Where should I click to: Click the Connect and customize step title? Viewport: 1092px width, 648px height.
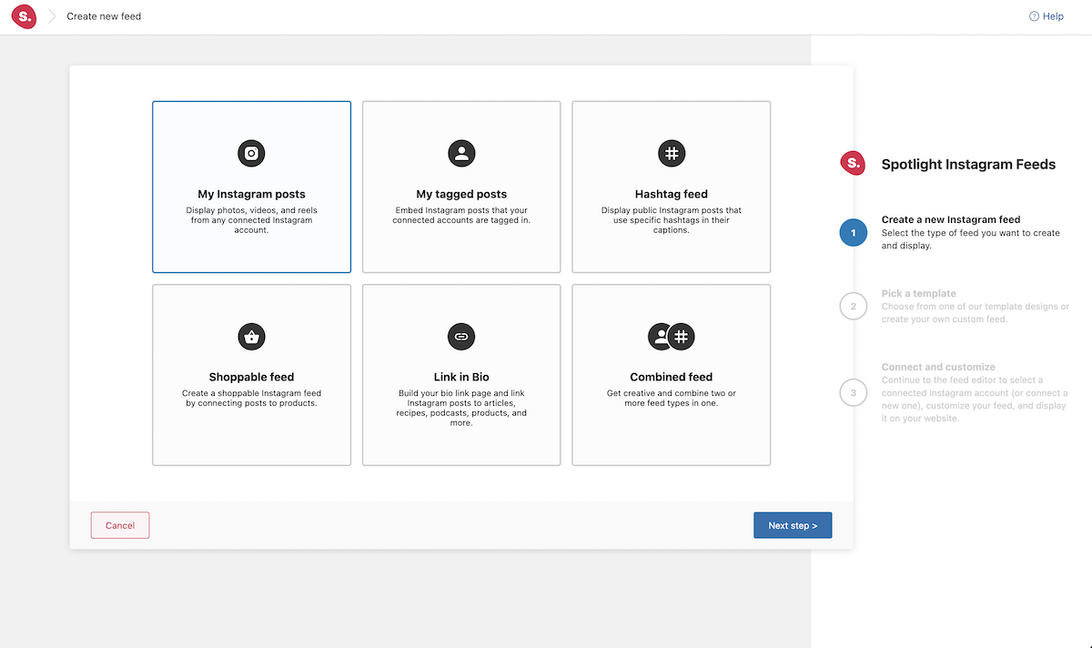pyautogui.click(x=938, y=367)
